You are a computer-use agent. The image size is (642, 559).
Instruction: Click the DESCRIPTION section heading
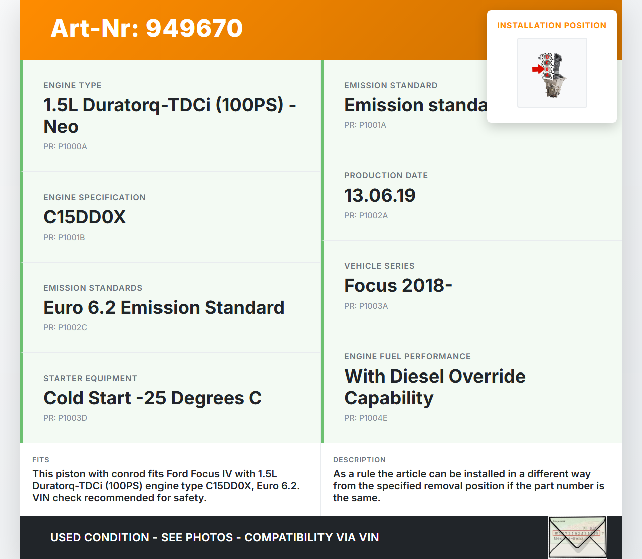coord(359,460)
